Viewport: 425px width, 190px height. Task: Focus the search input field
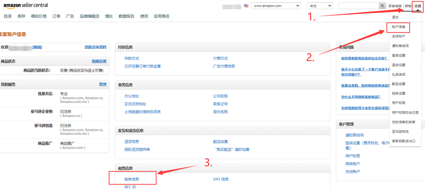[359, 6]
